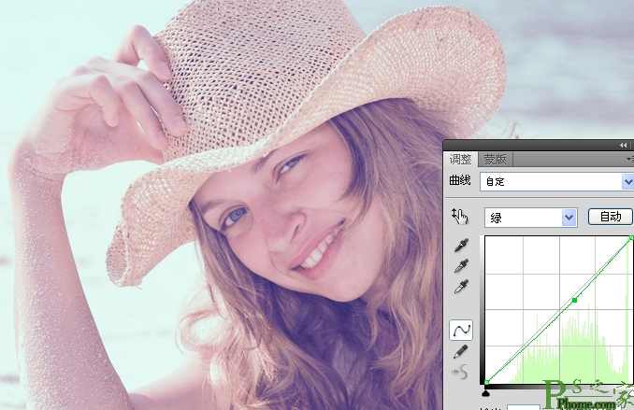This screenshot has width=634, height=410.
Task: Click the 自动 button
Action: pos(611,217)
